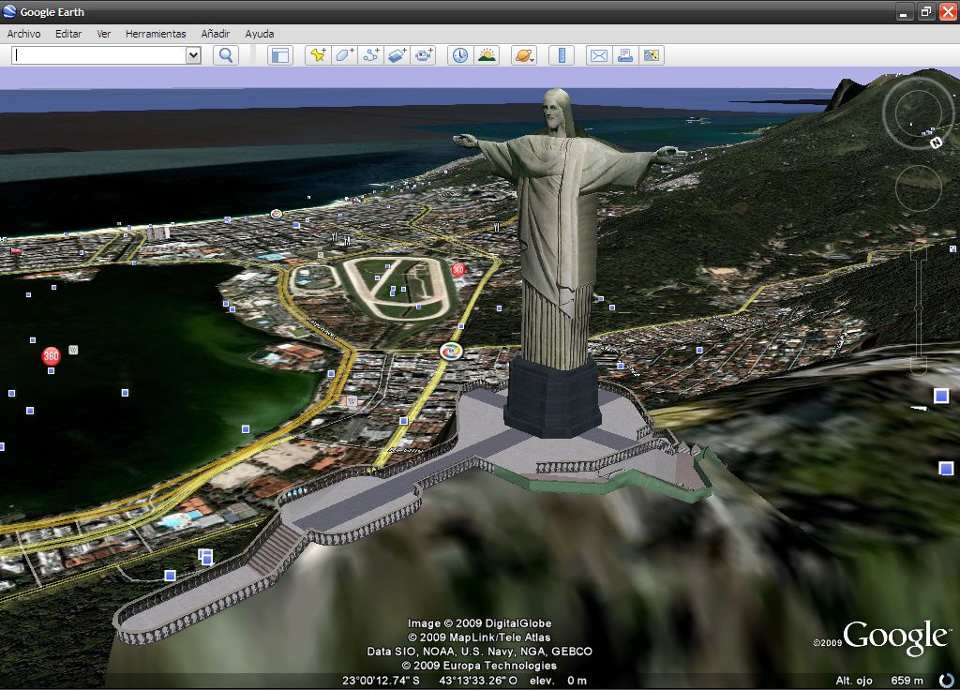Click the red flag marker near the left edge
960x690 pixels.
pos(16,250)
